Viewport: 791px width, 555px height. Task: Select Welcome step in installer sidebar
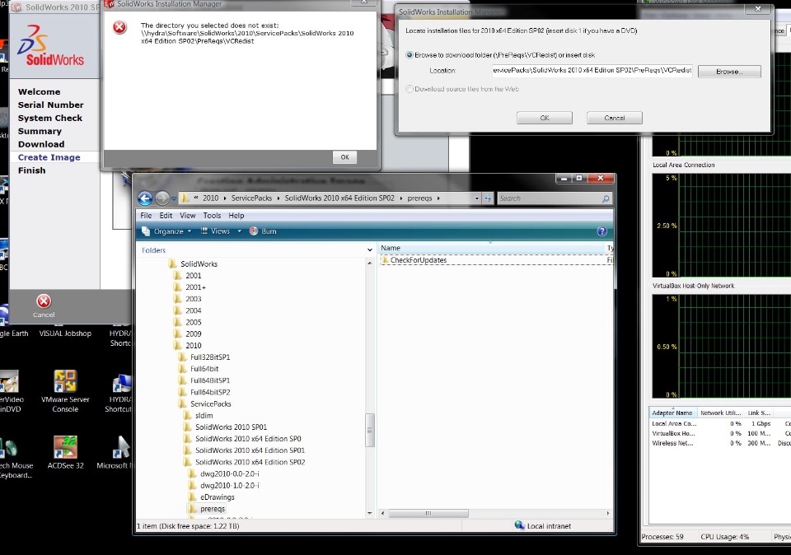click(x=40, y=91)
